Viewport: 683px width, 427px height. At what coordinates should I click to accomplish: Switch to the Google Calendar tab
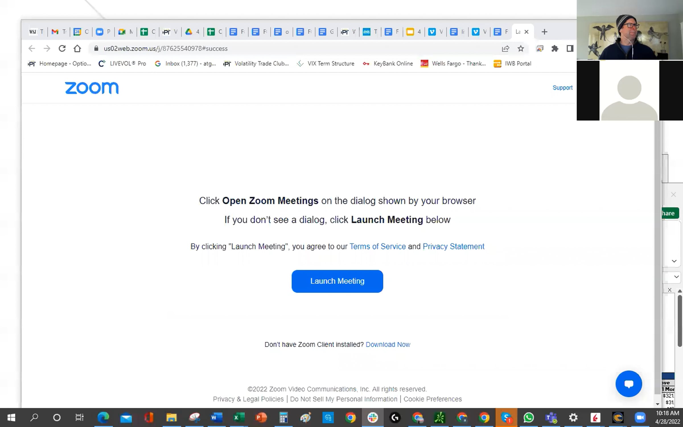tap(81, 32)
